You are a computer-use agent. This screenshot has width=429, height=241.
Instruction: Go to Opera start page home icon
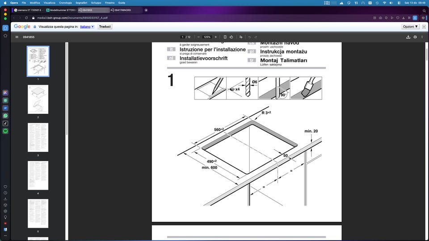5,28
